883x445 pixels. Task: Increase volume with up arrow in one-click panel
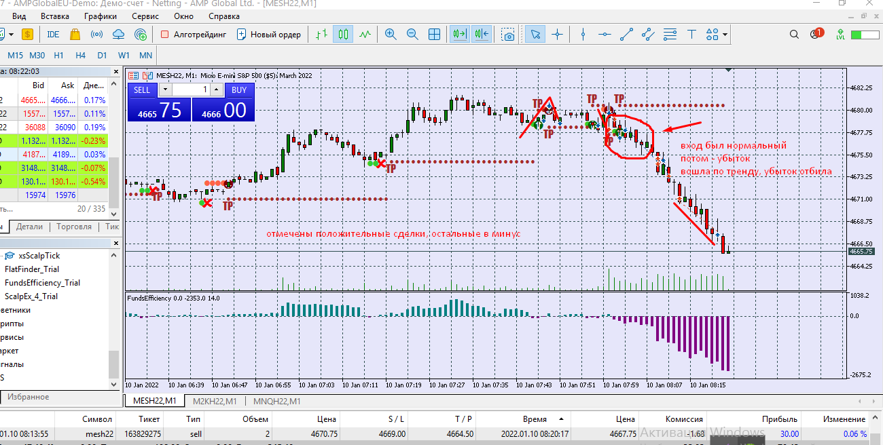[216, 90]
